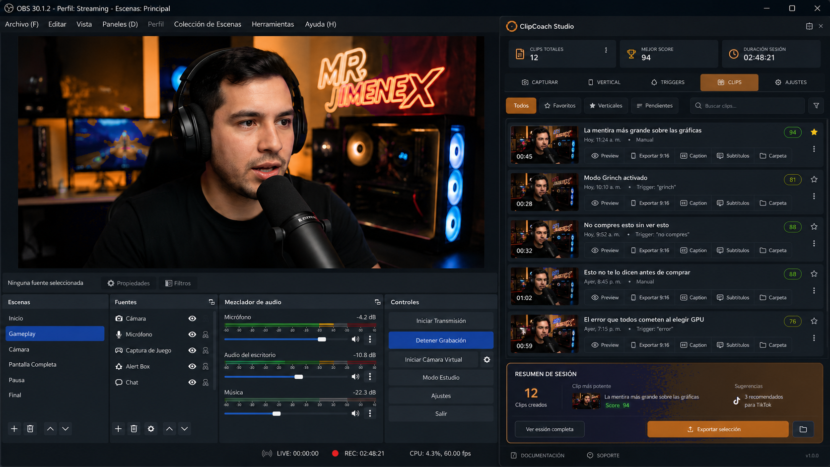The width and height of the screenshot is (830, 467).
Task: Open Audio del escritorio three-dot menu
Action: [x=370, y=377]
